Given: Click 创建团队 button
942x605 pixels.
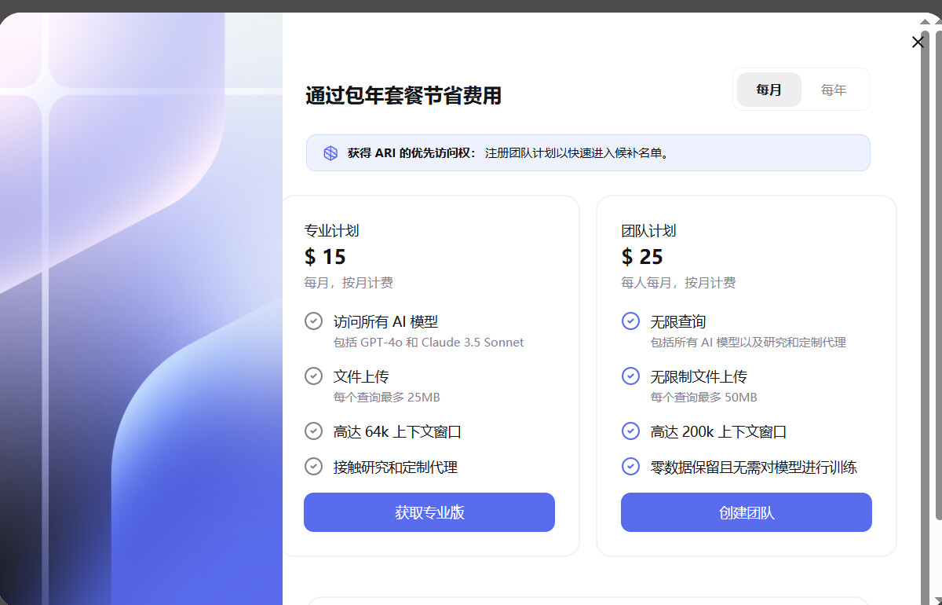Looking at the screenshot, I should click(x=747, y=512).
